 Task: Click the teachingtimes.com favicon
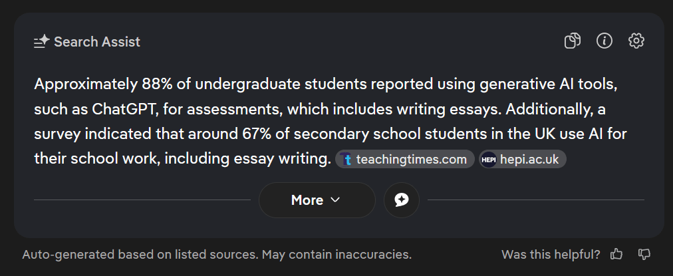[346, 160]
